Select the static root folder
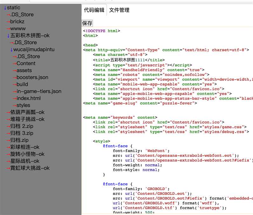The height and width of the screenshot is (215, 253). [x=14, y=8]
